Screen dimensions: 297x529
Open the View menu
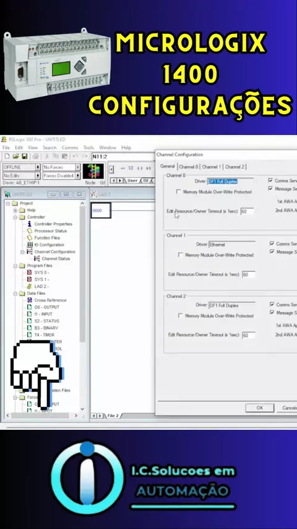pos(33,148)
